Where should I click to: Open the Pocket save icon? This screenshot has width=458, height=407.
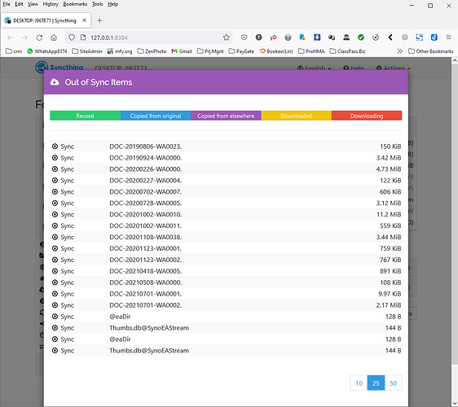point(244,37)
